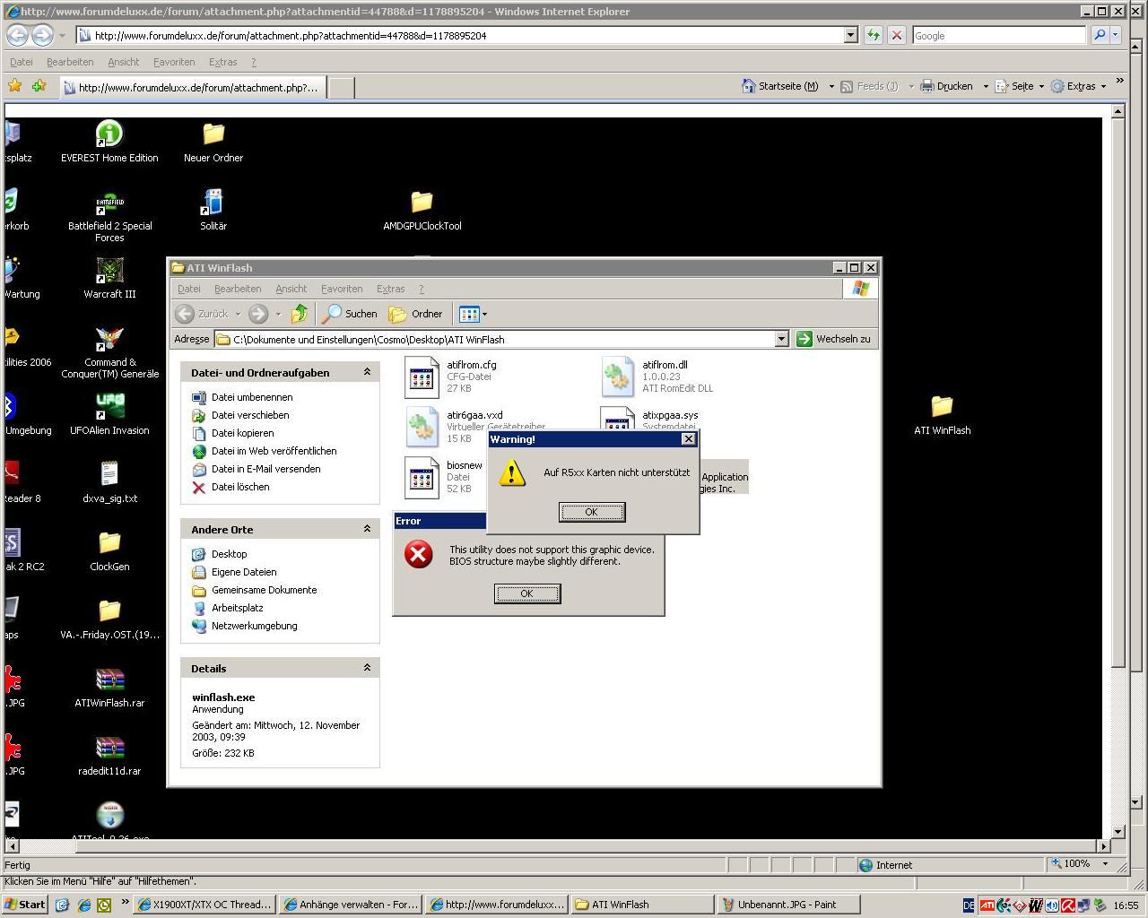Click the Suchen search toolbar button

pos(352,314)
